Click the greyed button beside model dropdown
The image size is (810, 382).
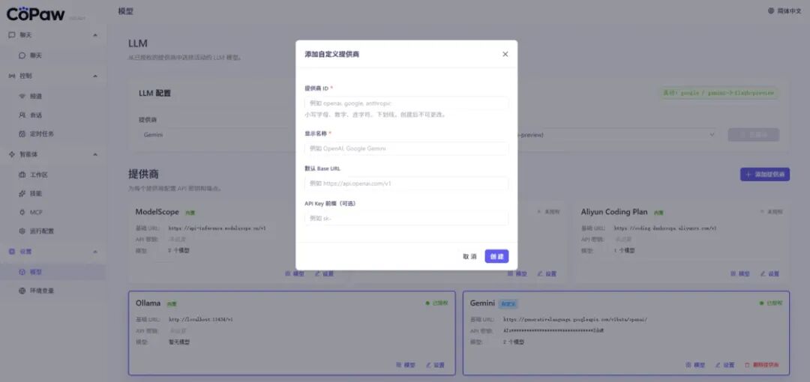(x=753, y=135)
